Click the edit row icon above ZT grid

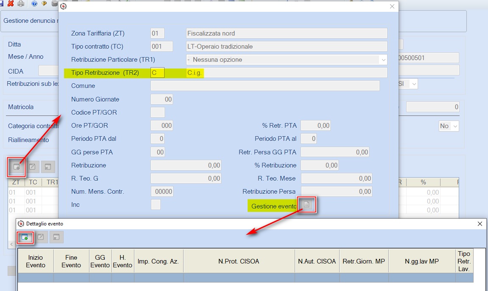pos(32,167)
